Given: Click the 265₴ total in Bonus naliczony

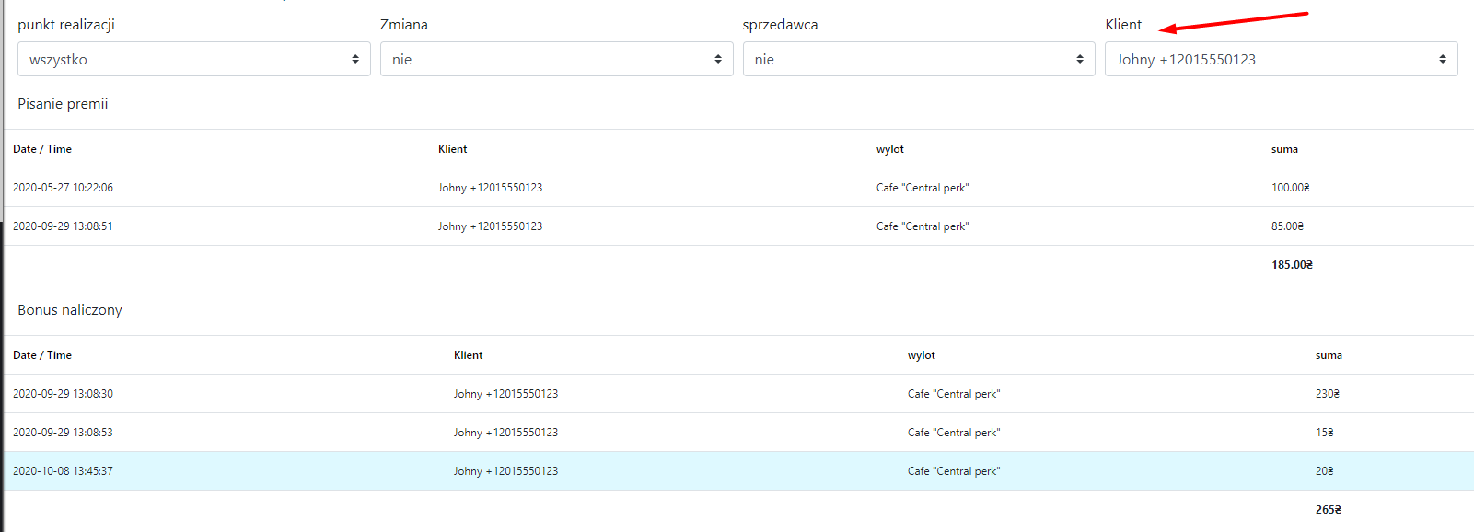Looking at the screenshot, I should pos(1328,510).
